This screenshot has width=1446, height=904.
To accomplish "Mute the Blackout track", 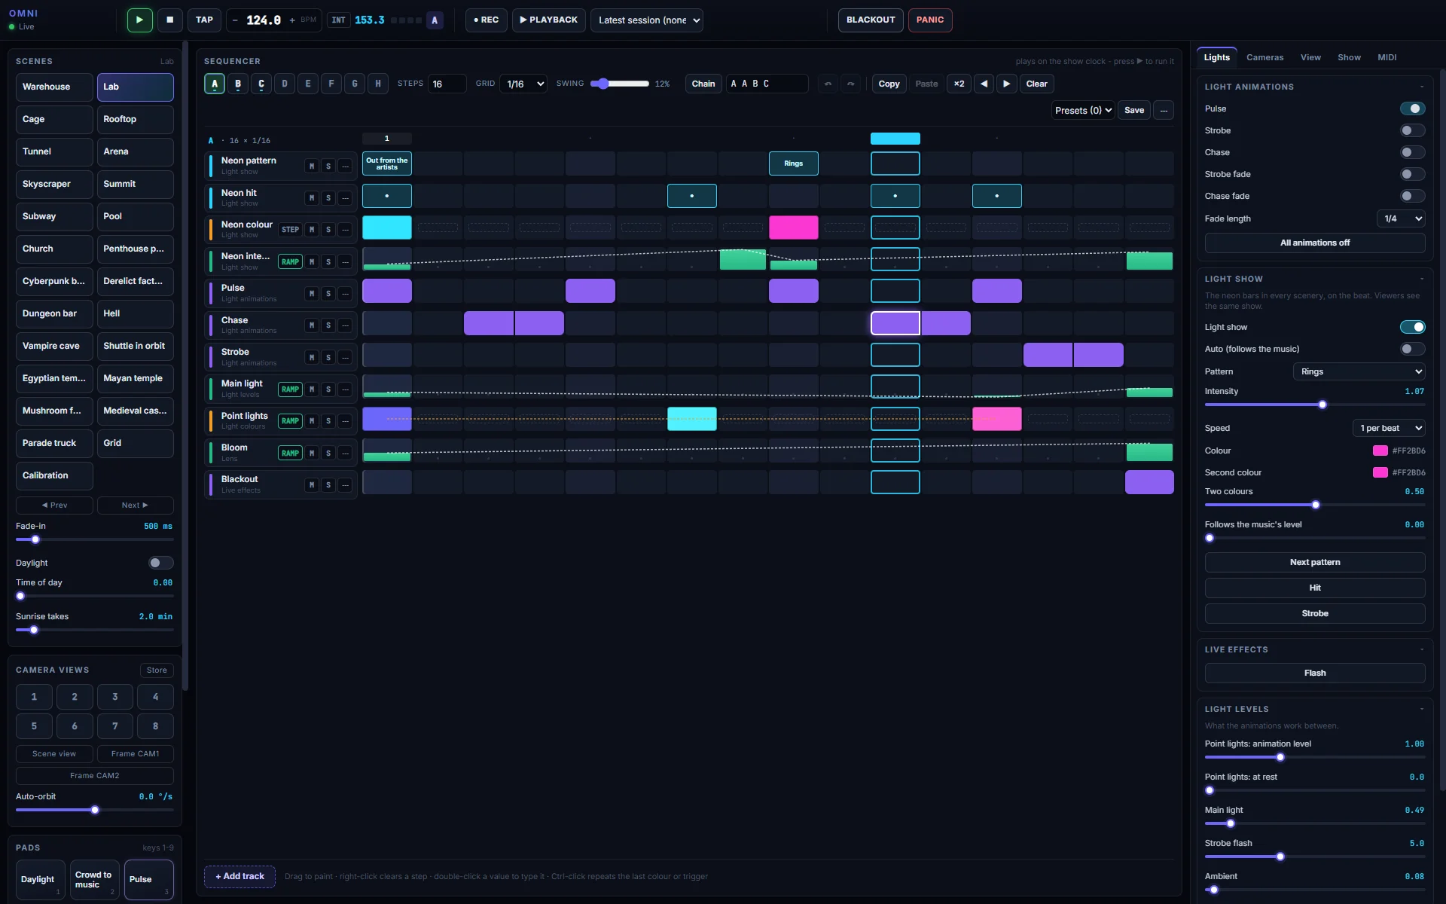I will pos(312,485).
